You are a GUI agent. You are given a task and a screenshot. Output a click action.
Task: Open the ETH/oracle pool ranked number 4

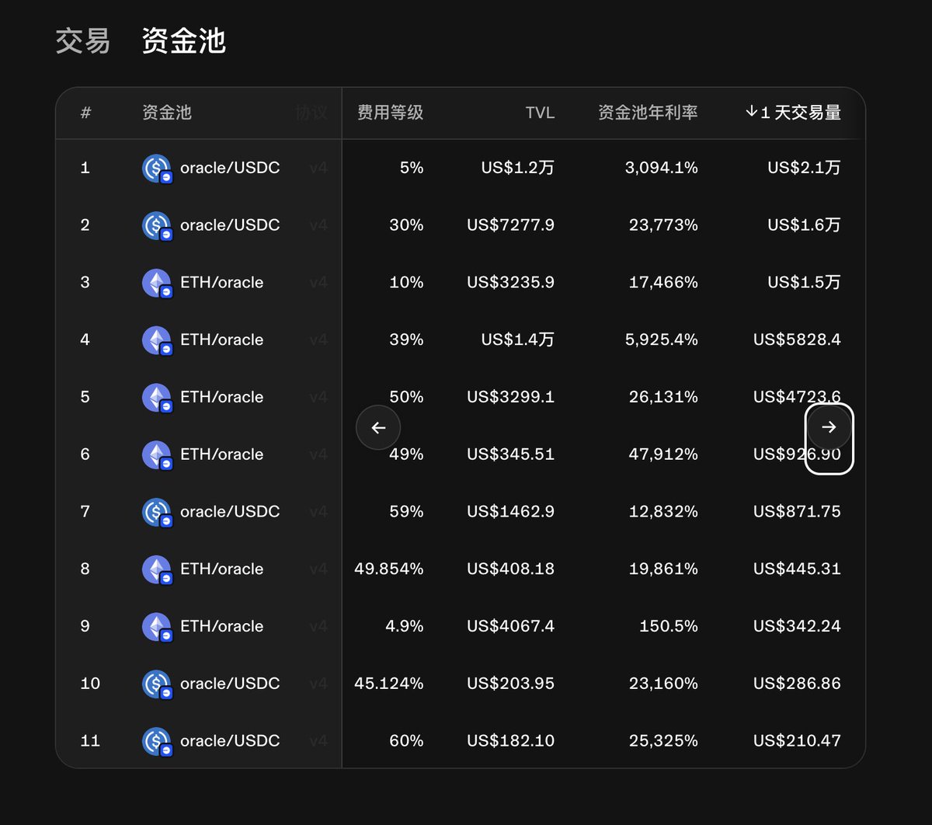coord(221,339)
